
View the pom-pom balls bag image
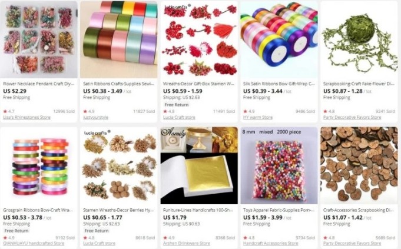[x=279, y=165]
